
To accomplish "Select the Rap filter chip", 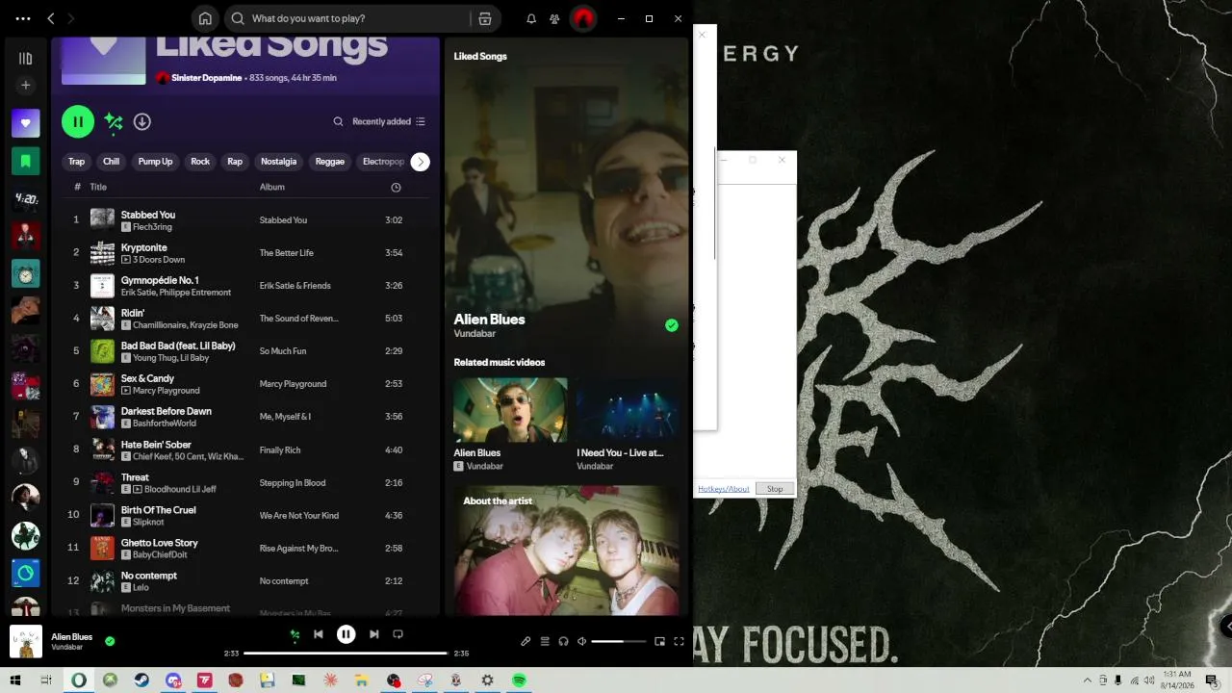I will (x=235, y=162).
